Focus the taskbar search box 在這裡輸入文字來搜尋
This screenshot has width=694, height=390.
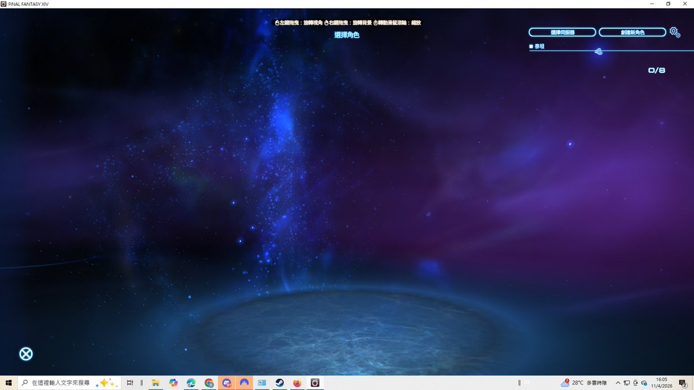(69, 382)
